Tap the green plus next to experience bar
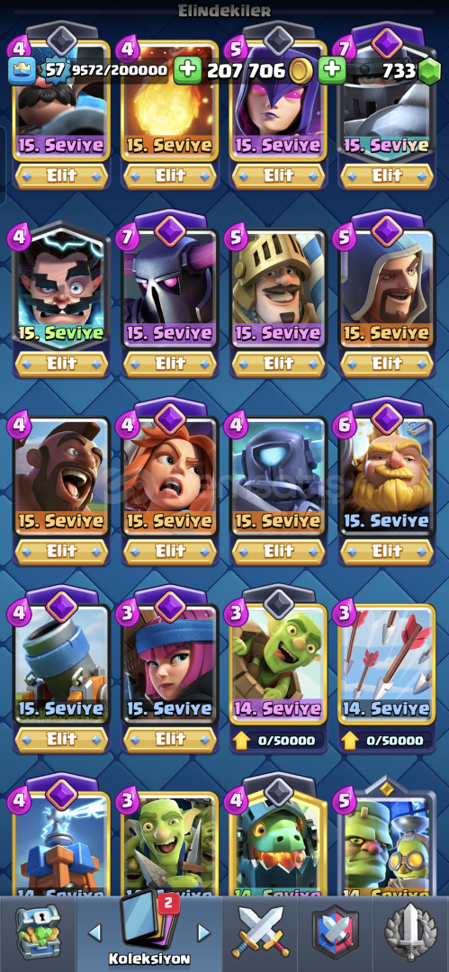The height and width of the screenshot is (972, 449). point(187,71)
